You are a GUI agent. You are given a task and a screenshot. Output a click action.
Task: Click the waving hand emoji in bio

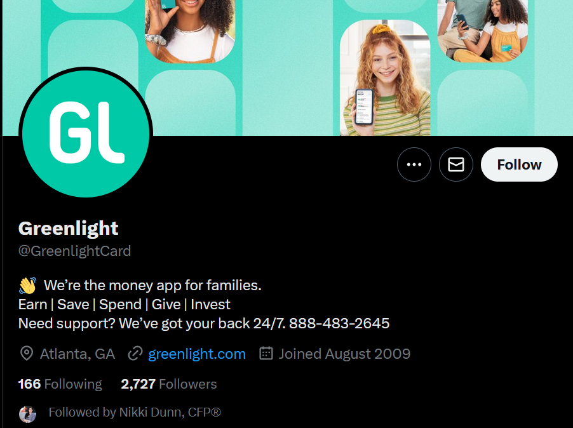(x=27, y=285)
